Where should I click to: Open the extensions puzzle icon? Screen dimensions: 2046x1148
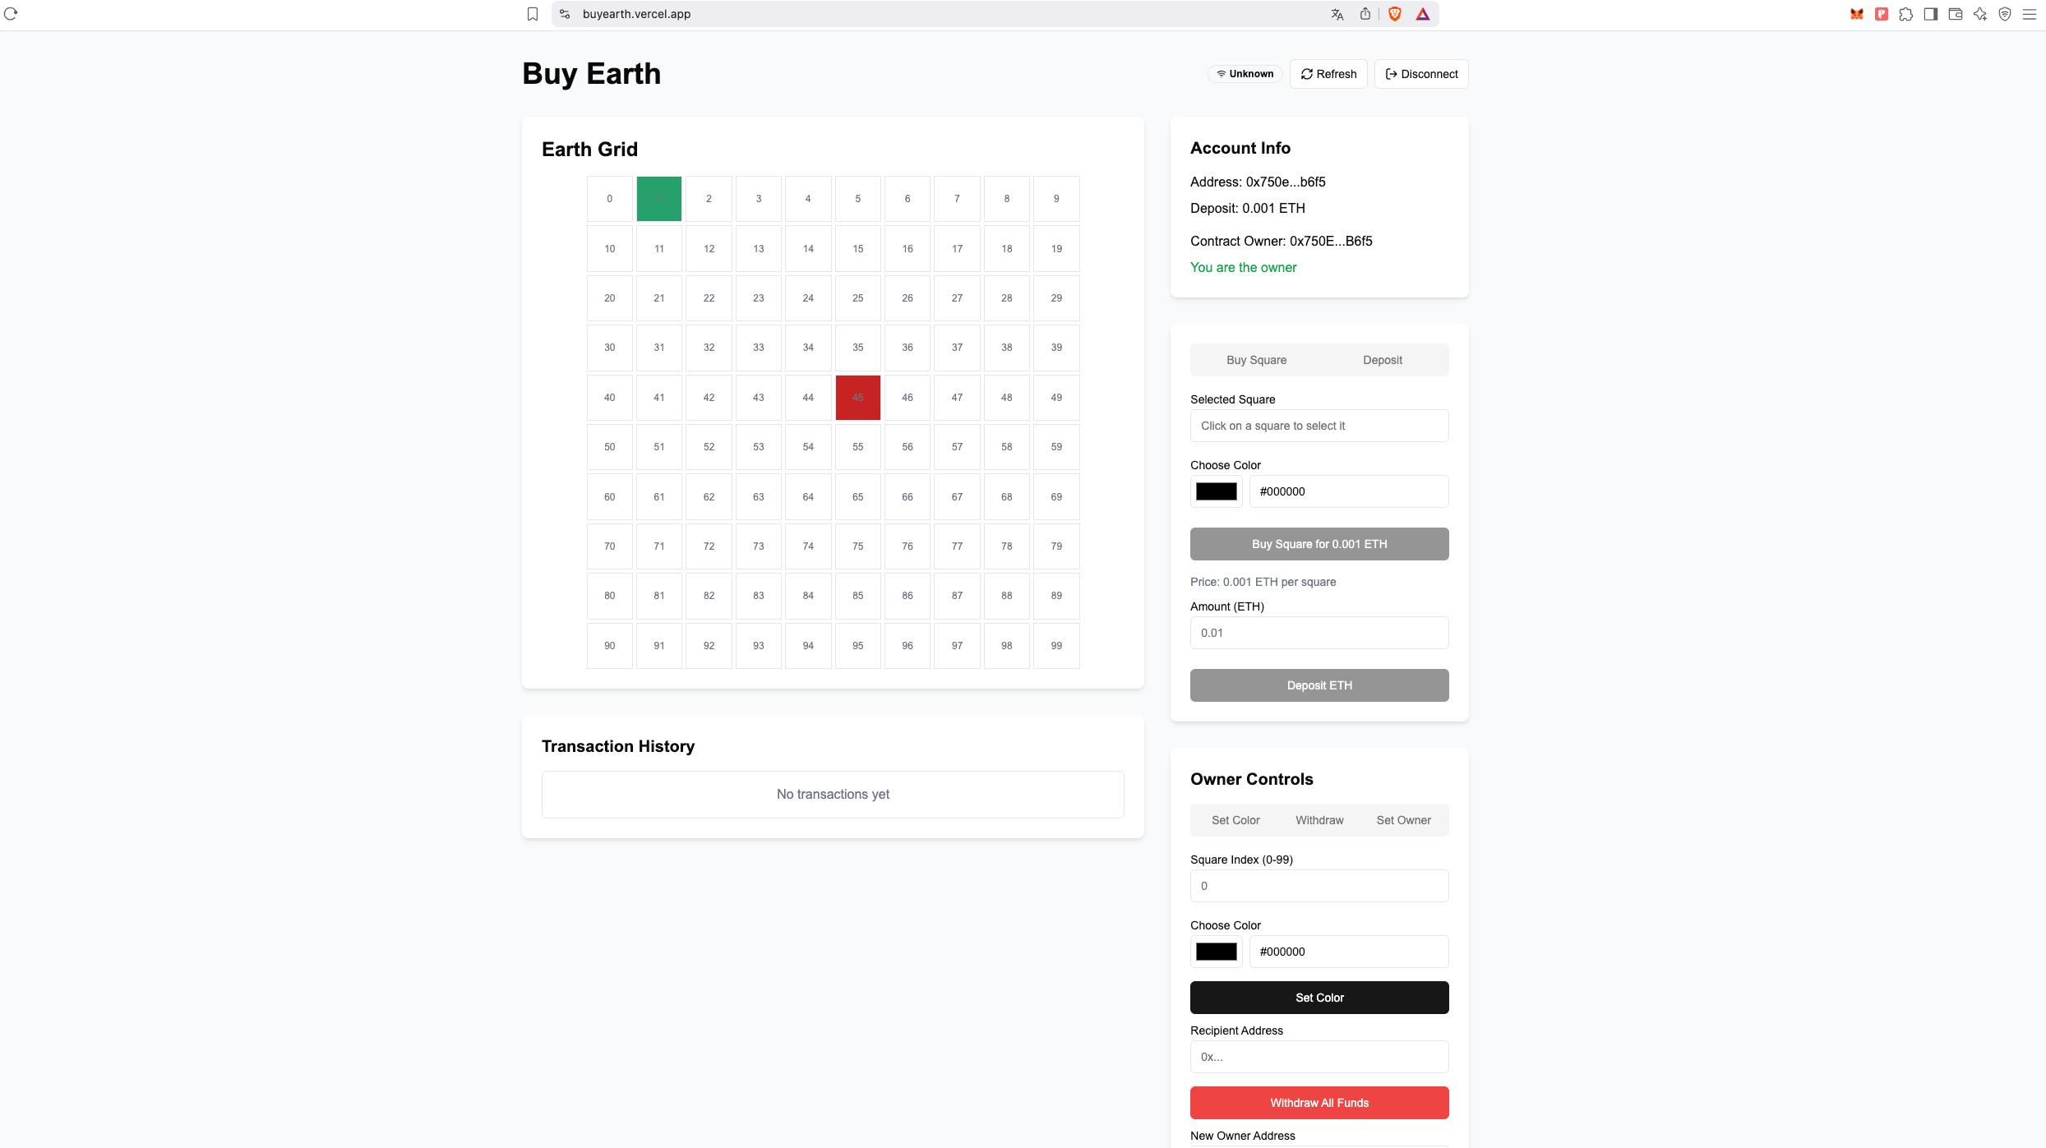click(x=1906, y=14)
